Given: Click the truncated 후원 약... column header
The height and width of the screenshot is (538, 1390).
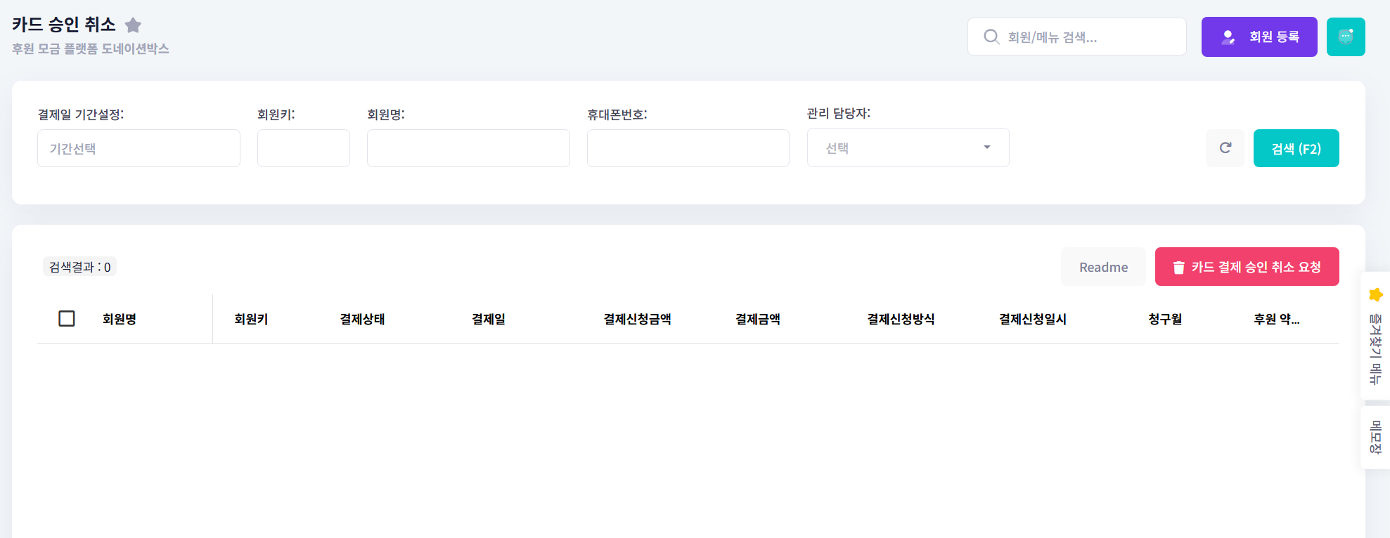Looking at the screenshot, I should 1277,319.
